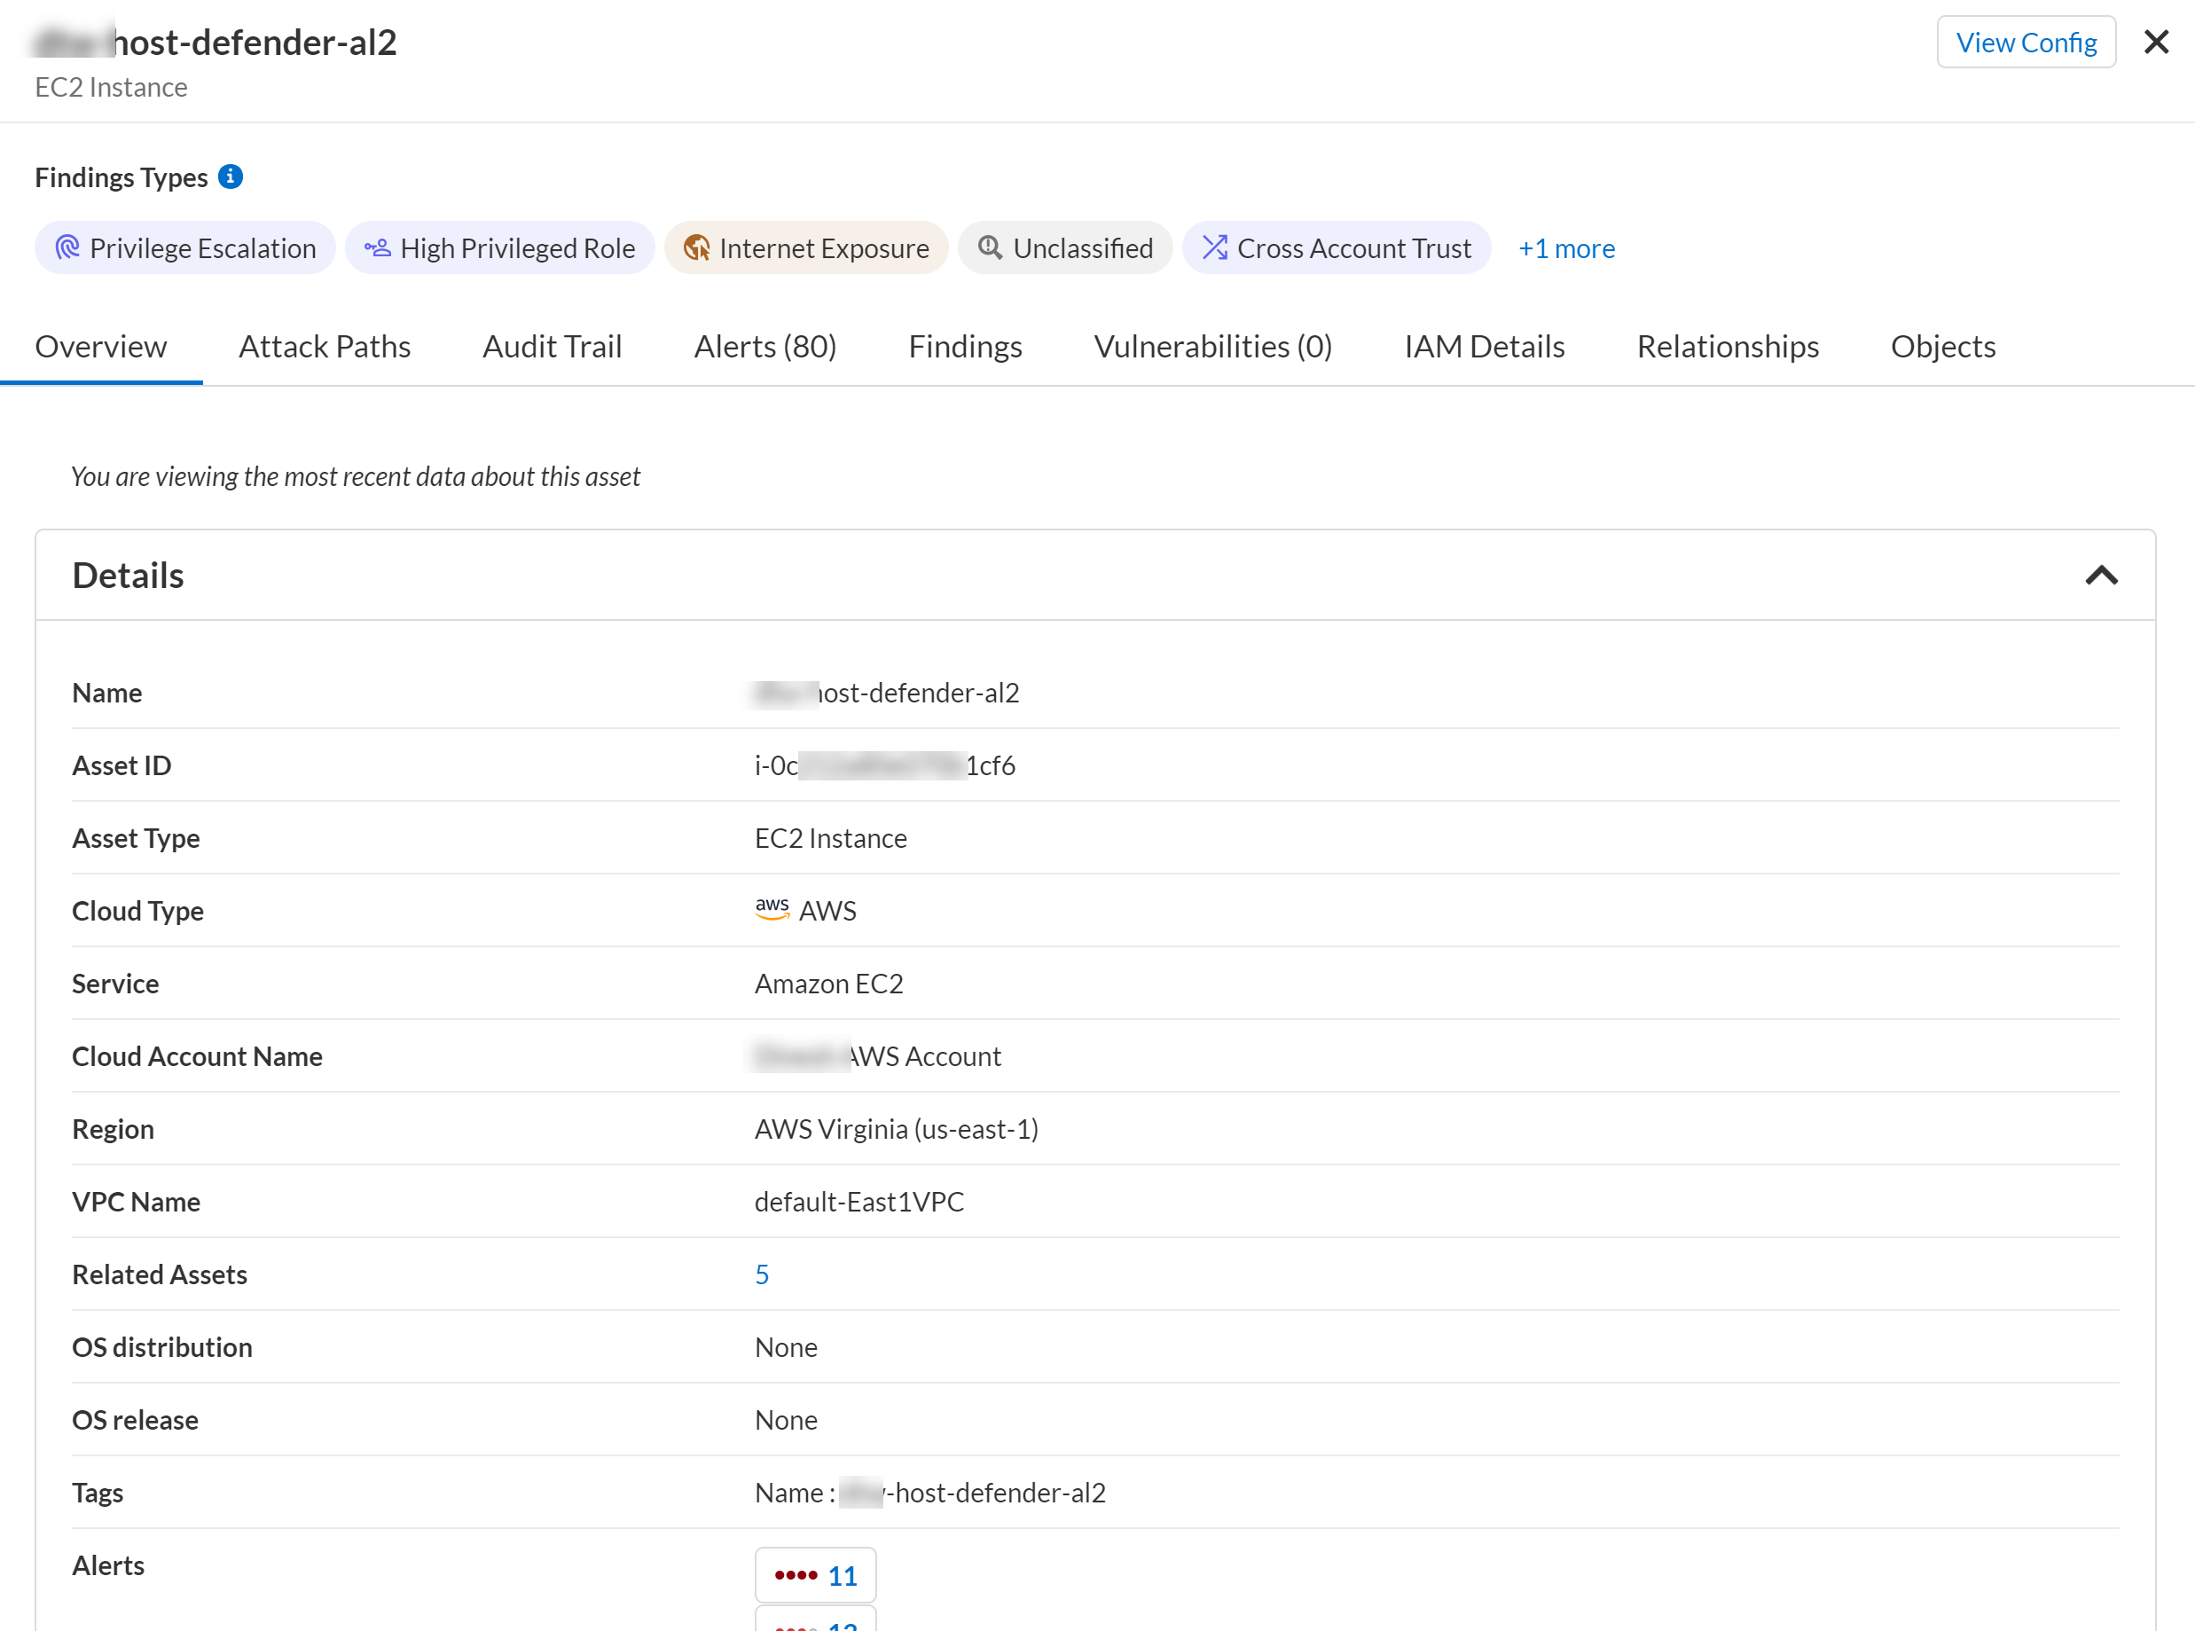Select the Vulnerabilities (0) tab
2195x1631 pixels.
(1212, 347)
